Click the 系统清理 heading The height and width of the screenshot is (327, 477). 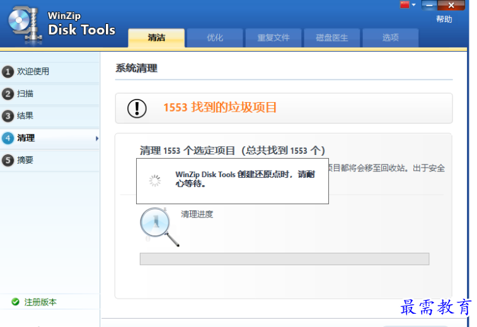137,68
